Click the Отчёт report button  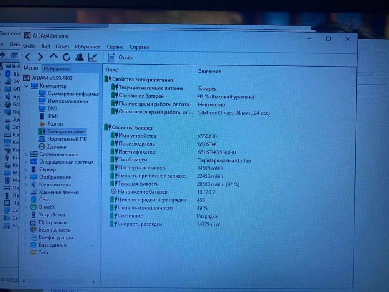click(120, 58)
